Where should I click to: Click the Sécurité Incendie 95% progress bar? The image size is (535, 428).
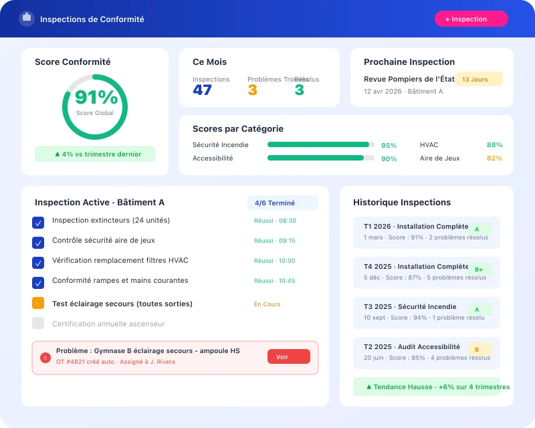[x=320, y=144]
